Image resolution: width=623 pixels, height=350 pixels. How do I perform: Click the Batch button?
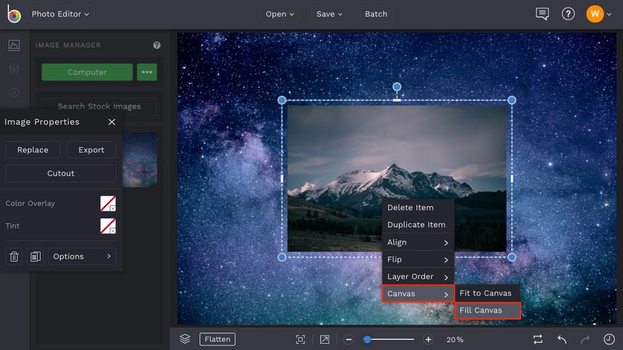pyautogui.click(x=376, y=14)
